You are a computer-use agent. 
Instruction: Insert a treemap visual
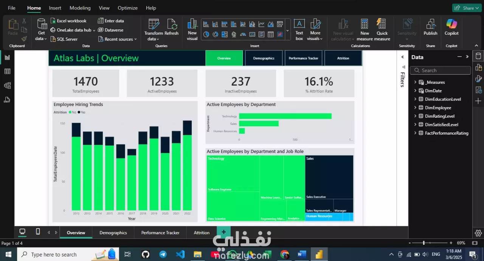coord(225,34)
